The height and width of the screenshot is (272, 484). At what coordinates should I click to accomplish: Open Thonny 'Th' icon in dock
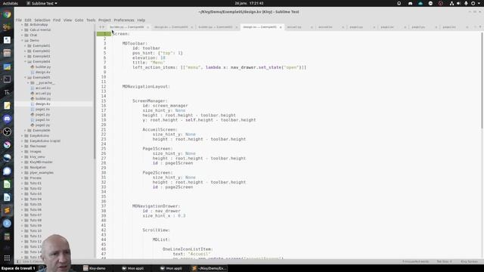[7, 92]
